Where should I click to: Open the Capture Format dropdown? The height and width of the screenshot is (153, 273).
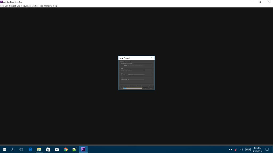click(x=136, y=80)
